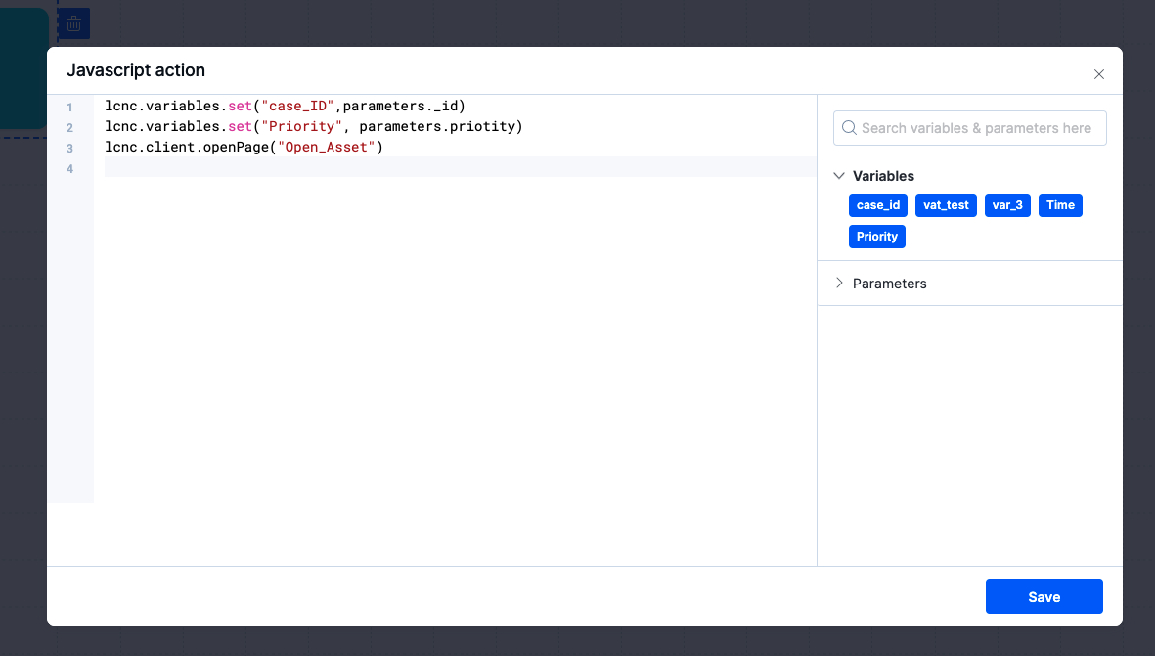Close the Javascript action dialog
Screen dimensions: 1155x656
[x=1098, y=74]
